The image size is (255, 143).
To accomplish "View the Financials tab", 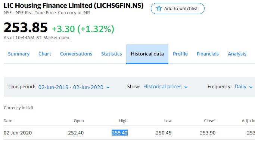I will pos(208,54).
